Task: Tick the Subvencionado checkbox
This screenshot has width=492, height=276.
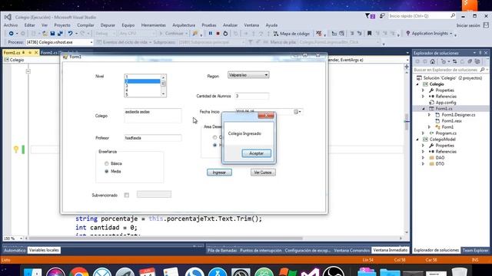Action: point(126,195)
